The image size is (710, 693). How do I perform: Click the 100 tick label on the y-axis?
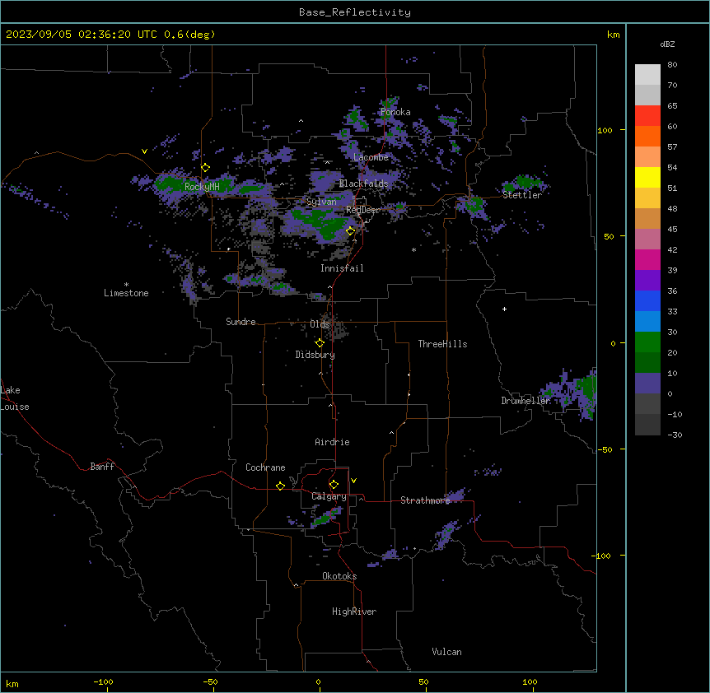[x=605, y=130]
